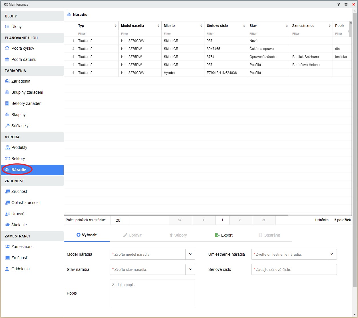
Task: Open settings via the gear icon
Action: [346, 5]
